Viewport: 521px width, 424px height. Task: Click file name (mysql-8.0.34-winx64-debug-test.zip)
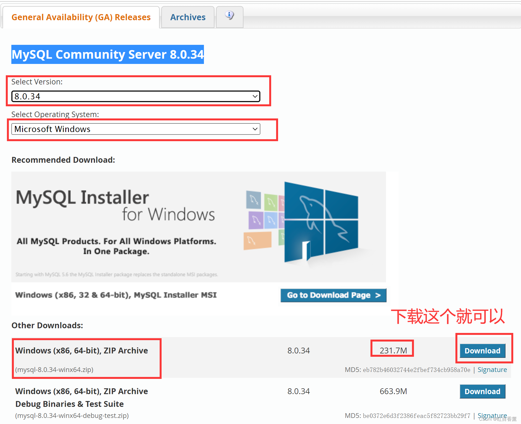click(x=72, y=416)
